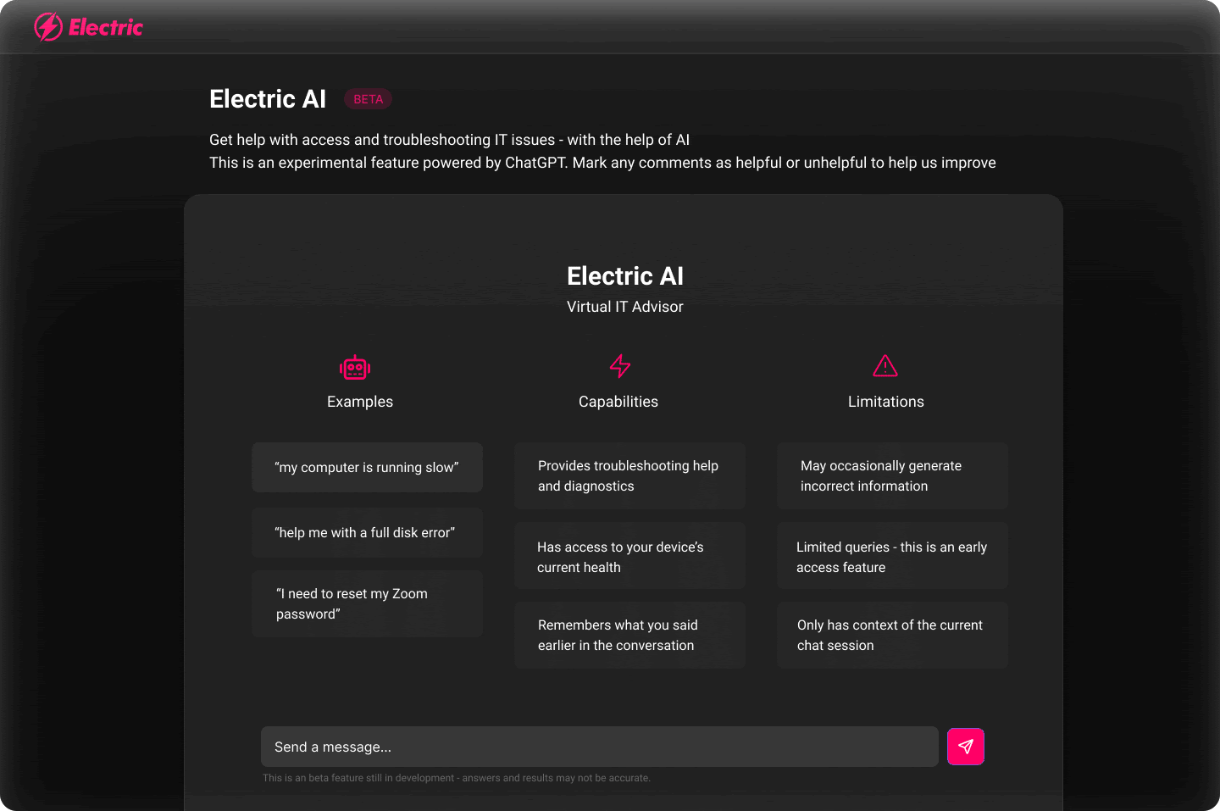1220x811 pixels.
Task: Focus the Send a message input field
Action: point(599,747)
